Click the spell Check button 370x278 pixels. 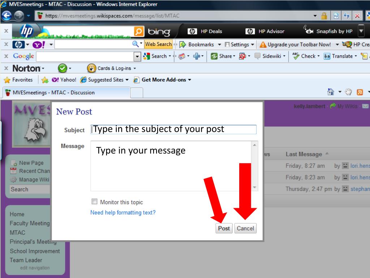coord(304,56)
